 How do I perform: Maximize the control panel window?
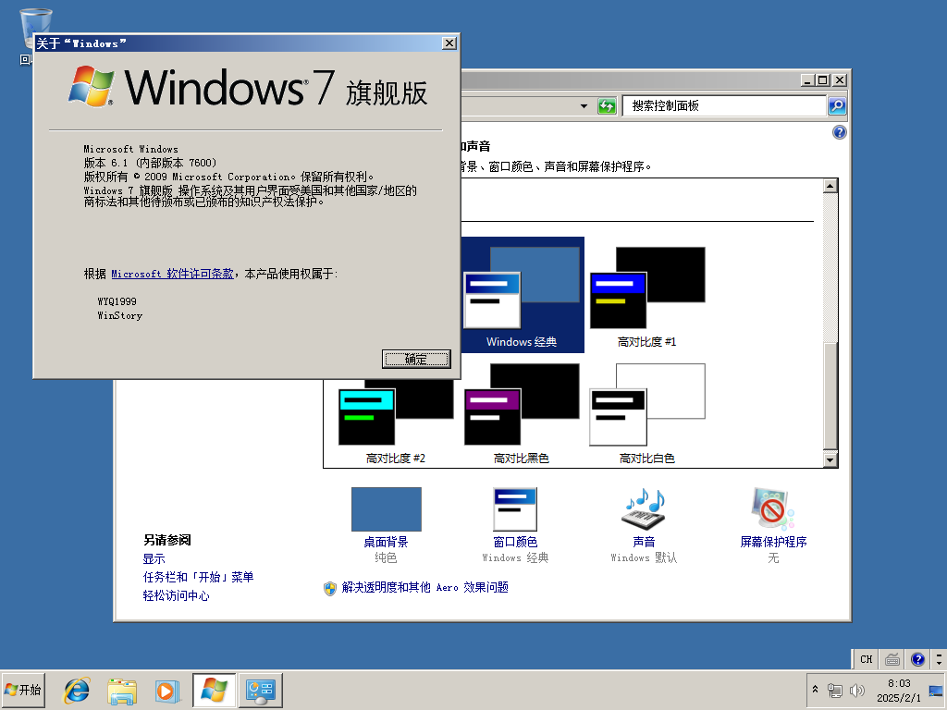tap(823, 80)
